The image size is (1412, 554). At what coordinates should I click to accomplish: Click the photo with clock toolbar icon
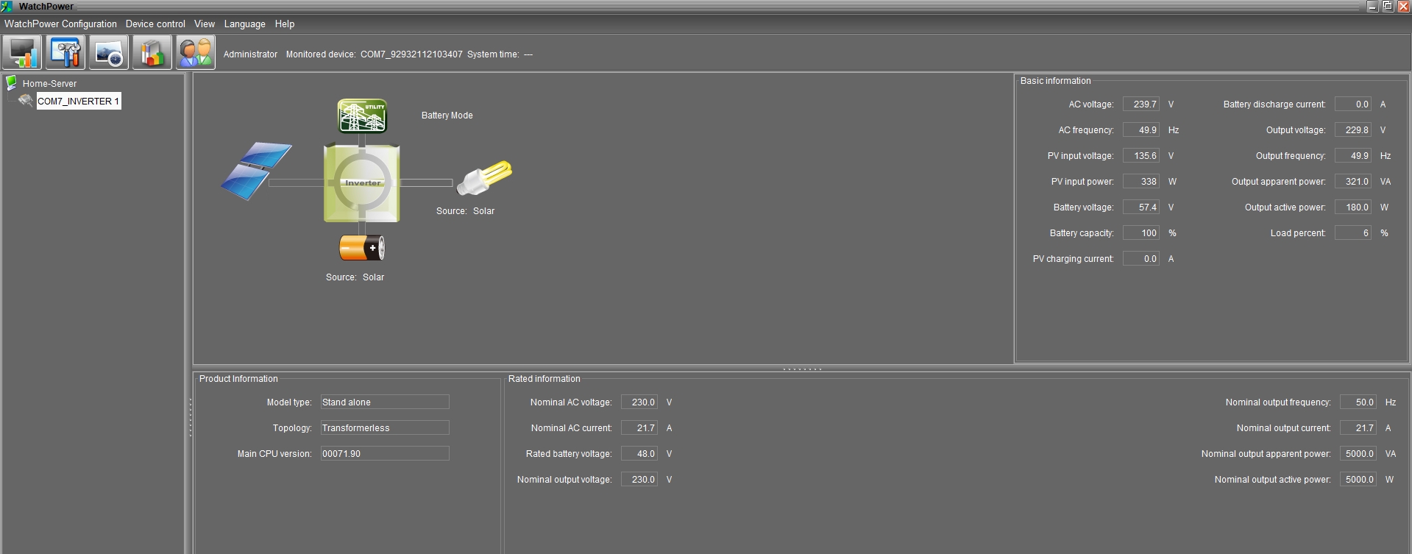pos(109,53)
